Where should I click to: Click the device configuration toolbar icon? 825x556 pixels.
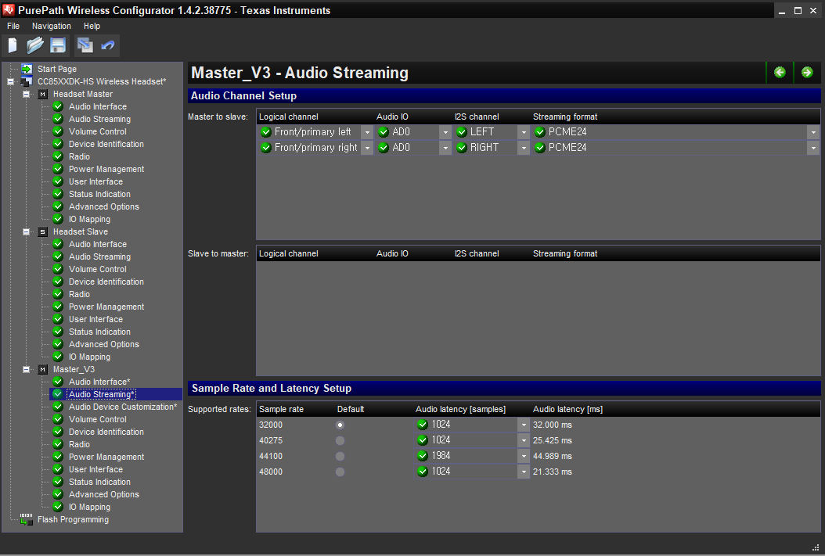(x=85, y=45)
